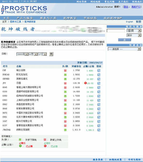Click 主页 breadcrumb link

[x=4, y=22]
